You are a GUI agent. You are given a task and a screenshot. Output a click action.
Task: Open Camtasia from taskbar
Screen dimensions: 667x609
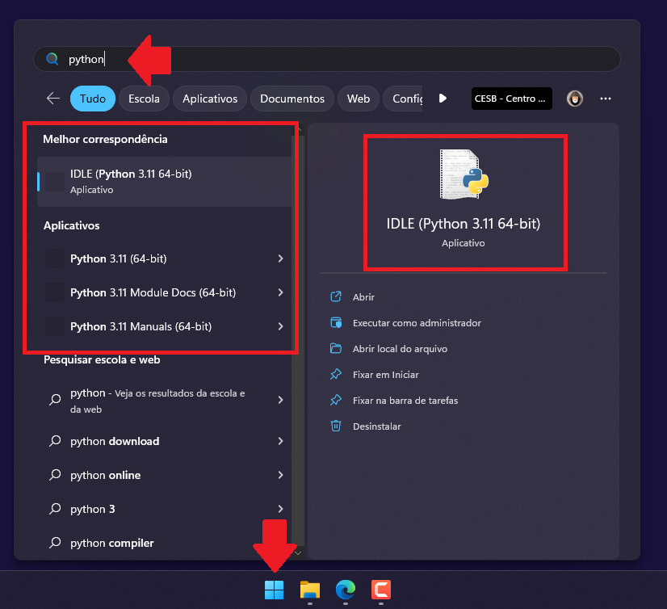point(380,590)
